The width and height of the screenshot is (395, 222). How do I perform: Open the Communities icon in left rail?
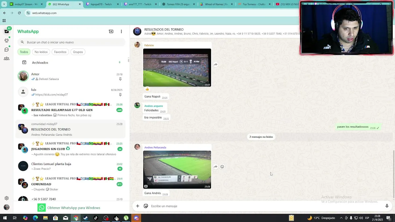click(6, 58)
